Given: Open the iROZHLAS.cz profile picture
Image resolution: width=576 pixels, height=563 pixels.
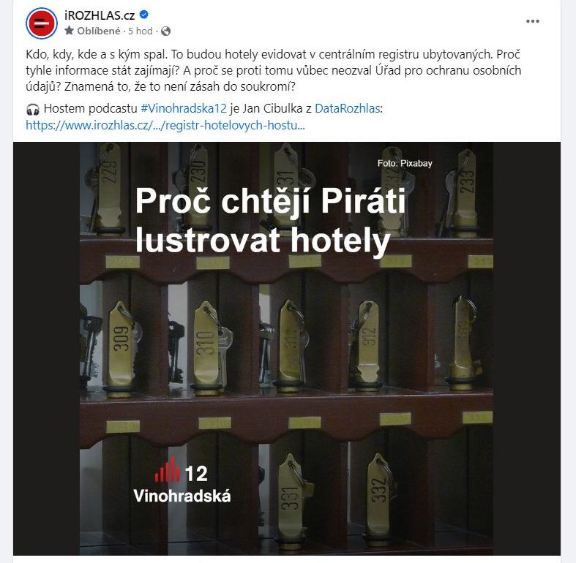Looking at the screenshot, I should click(42, 23).
